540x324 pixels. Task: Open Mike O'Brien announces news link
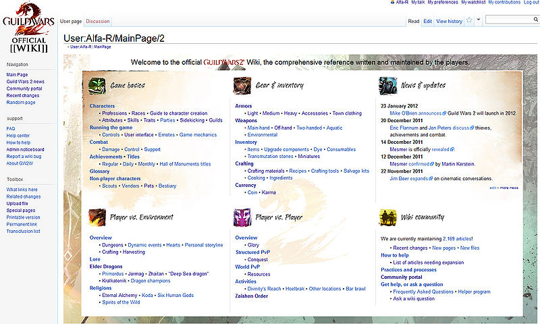416,113
